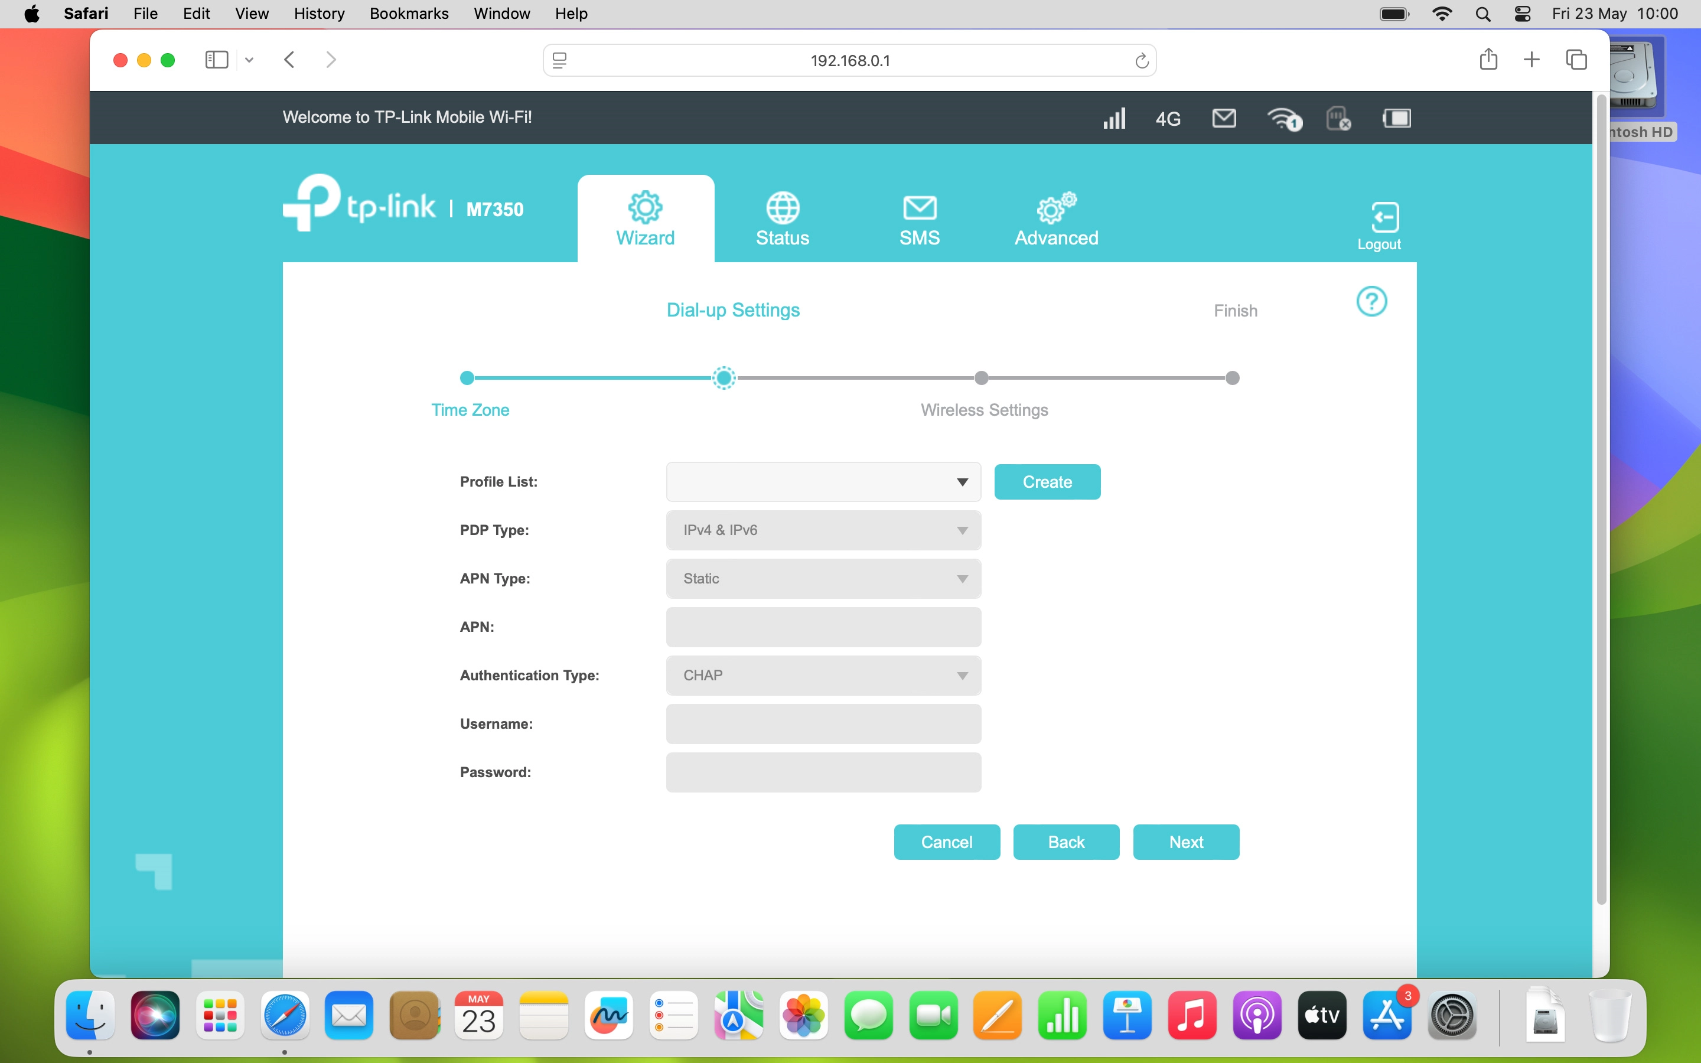Open Safari's sidebar toggle icon
The image size is (1701, 1063).
pyautogui.click(x=217, y=60)
